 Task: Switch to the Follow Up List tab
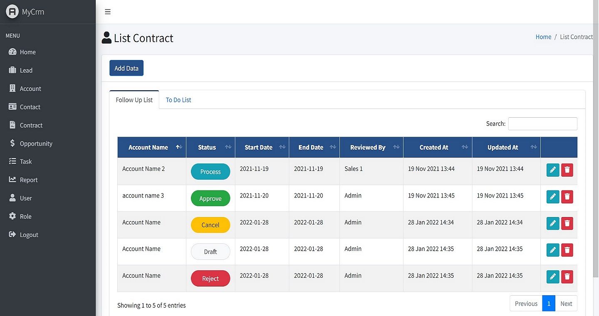tap(134, 100)
